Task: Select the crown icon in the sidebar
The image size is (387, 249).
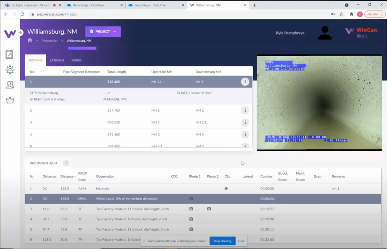Action: 10,100
